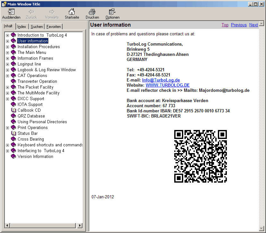Click book icon beside IOTA Support

click(13, 104)
